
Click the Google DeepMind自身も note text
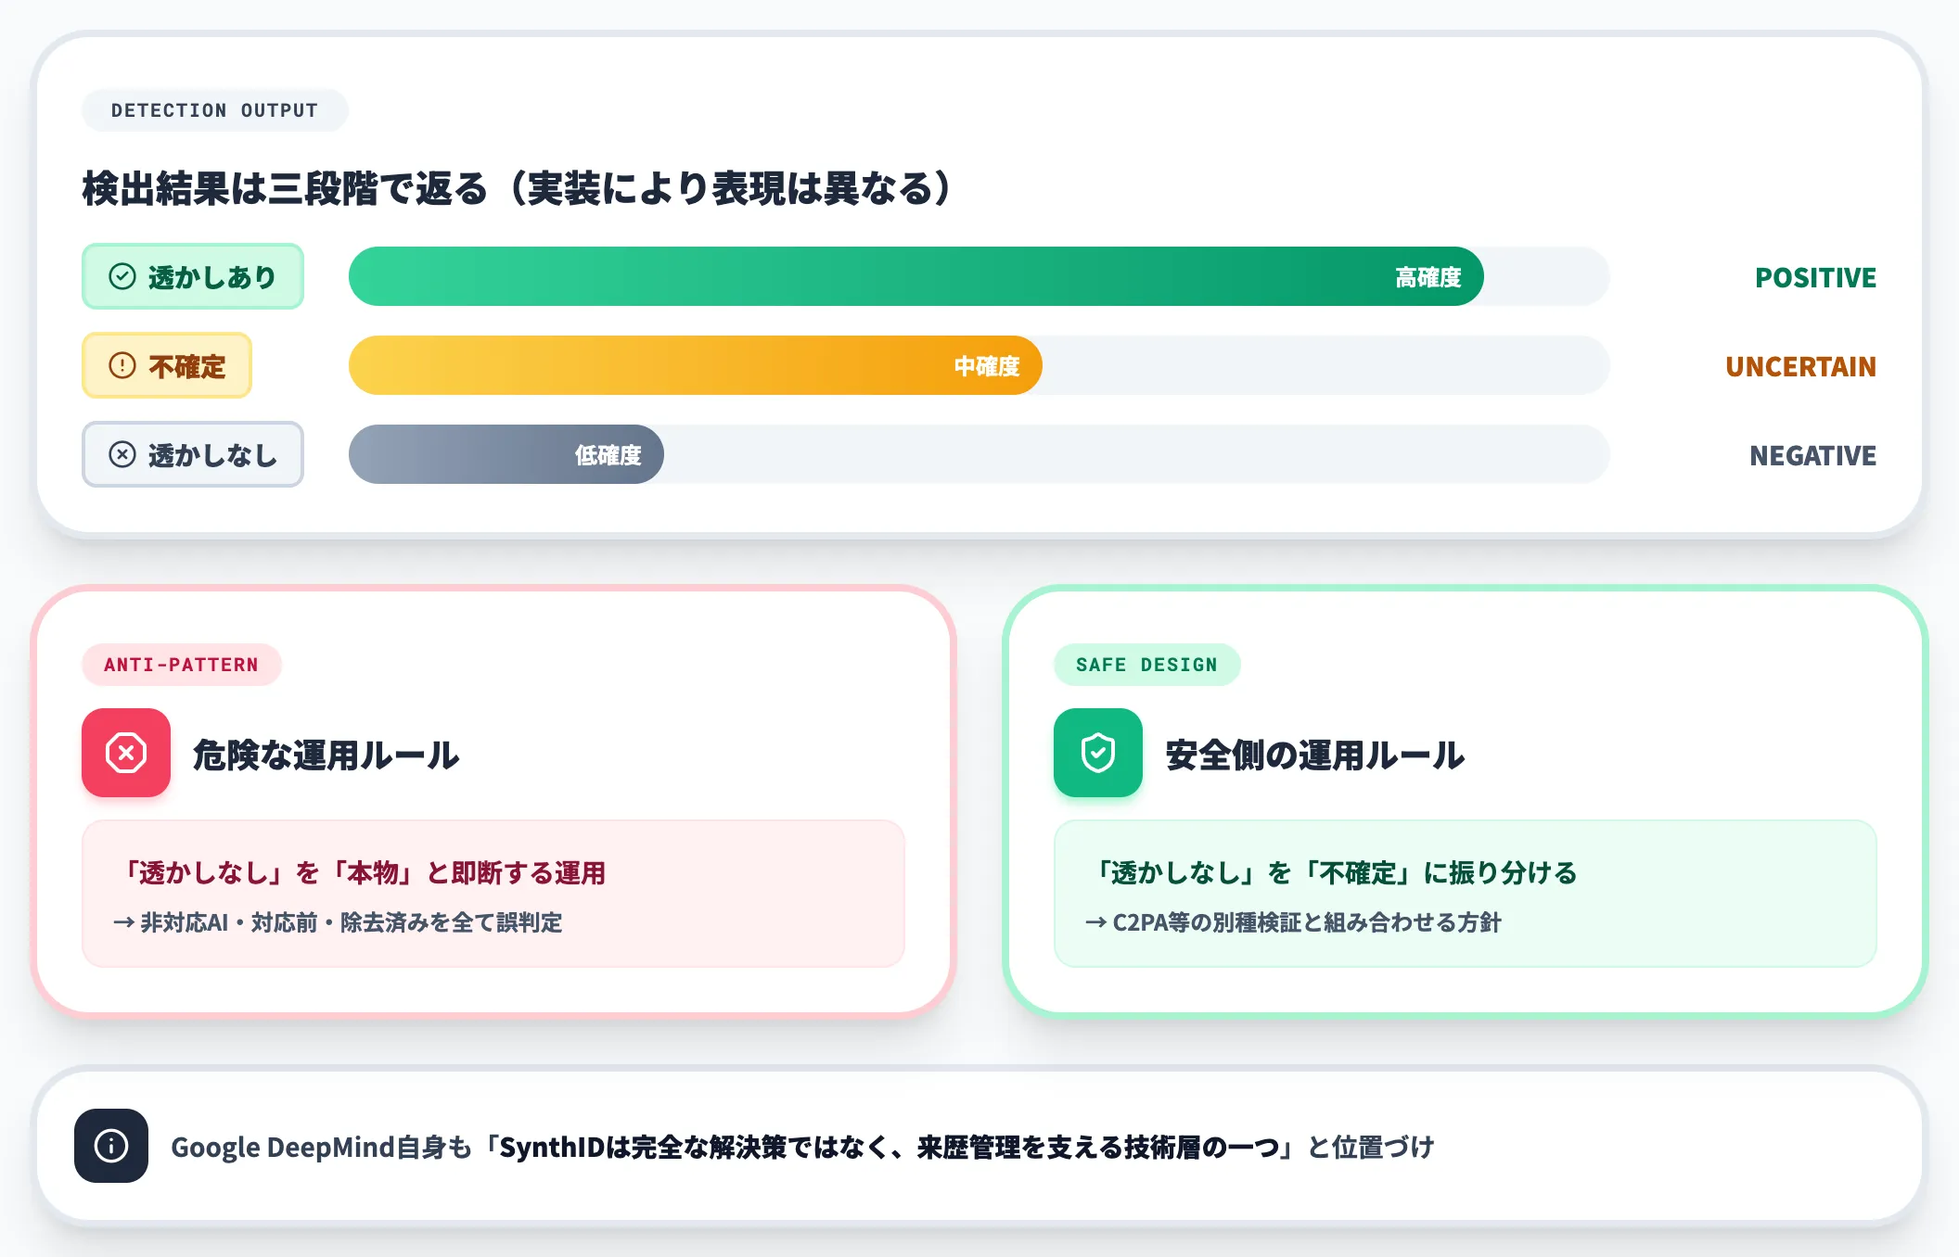(803, 1147)
